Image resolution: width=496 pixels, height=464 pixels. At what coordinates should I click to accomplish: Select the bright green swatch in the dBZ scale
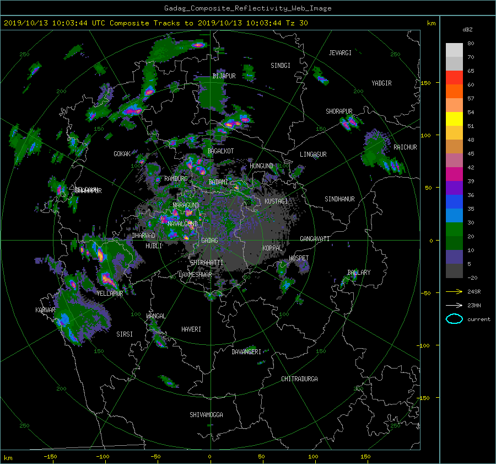click(454, 229)
